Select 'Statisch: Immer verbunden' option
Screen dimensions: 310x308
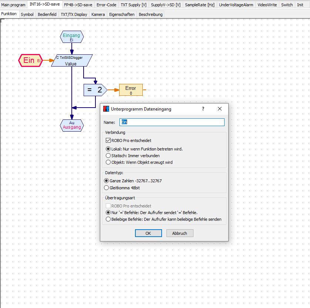(133, 156)
